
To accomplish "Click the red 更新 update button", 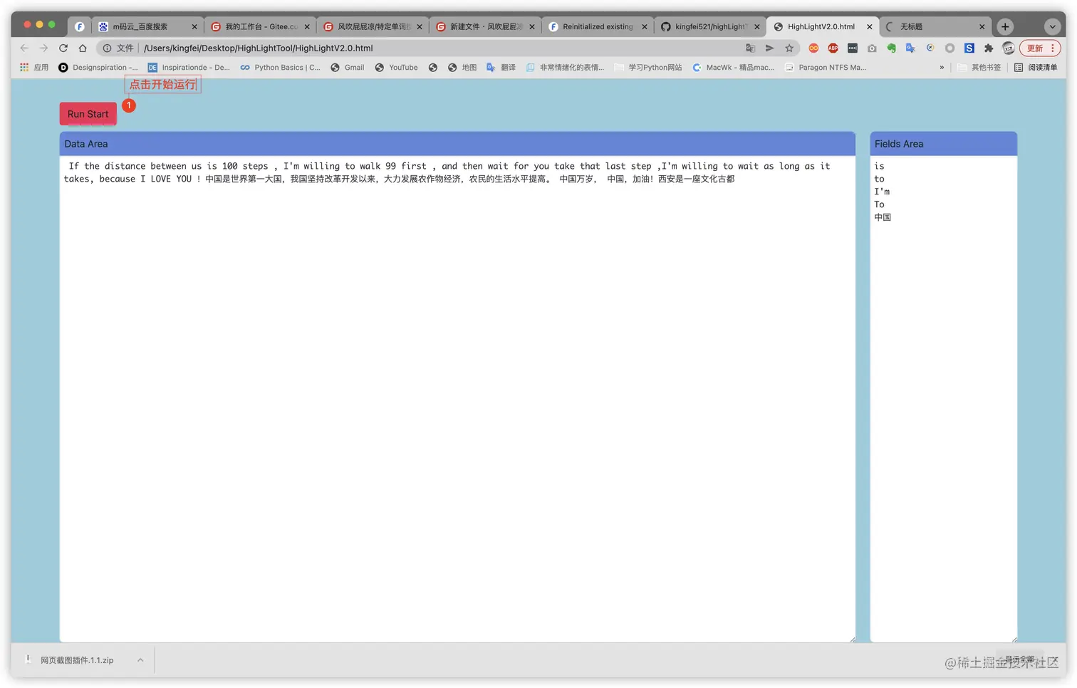I will 1040,48.
